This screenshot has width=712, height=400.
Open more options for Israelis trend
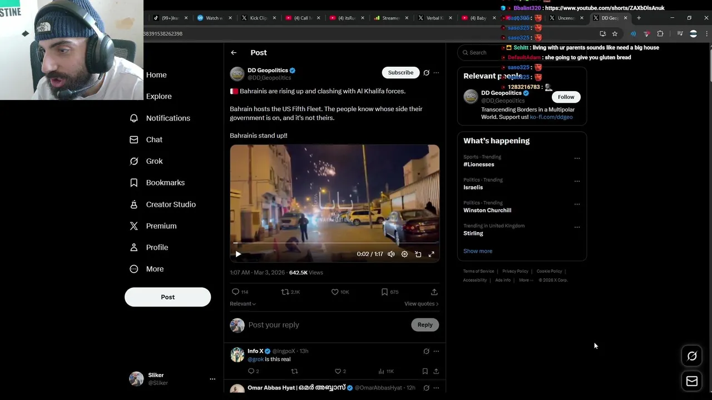coord(577,181)
